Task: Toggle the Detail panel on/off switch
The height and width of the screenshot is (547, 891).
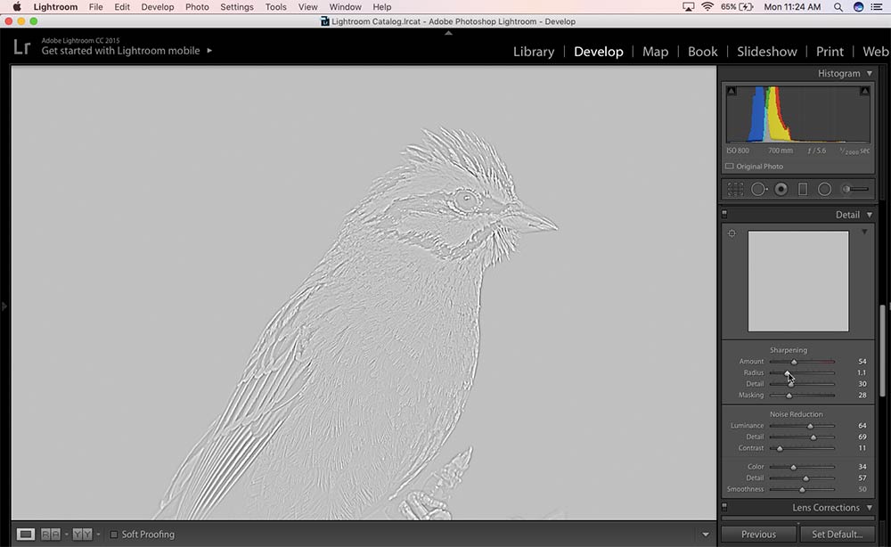Action: point(723,214)
